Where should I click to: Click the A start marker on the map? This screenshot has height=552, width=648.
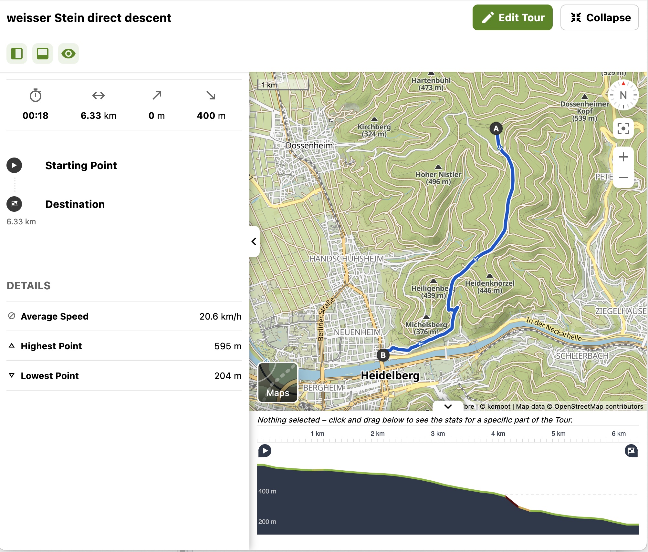[496, 129]
